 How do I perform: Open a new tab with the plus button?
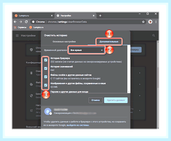(x=100, y=16)
